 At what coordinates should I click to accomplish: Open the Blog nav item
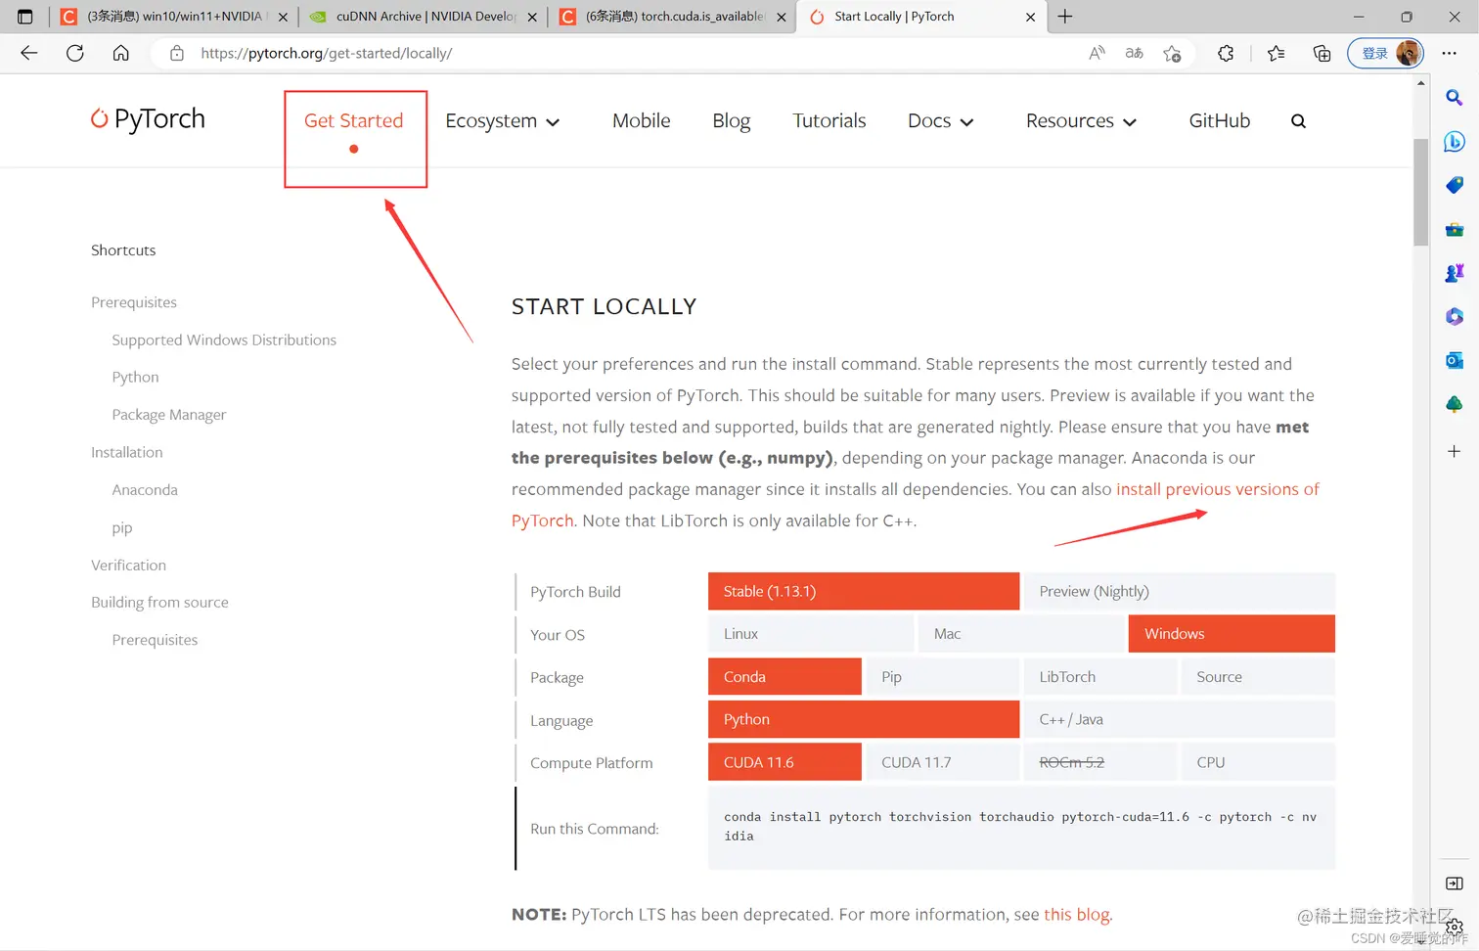[x=731, y=120]
